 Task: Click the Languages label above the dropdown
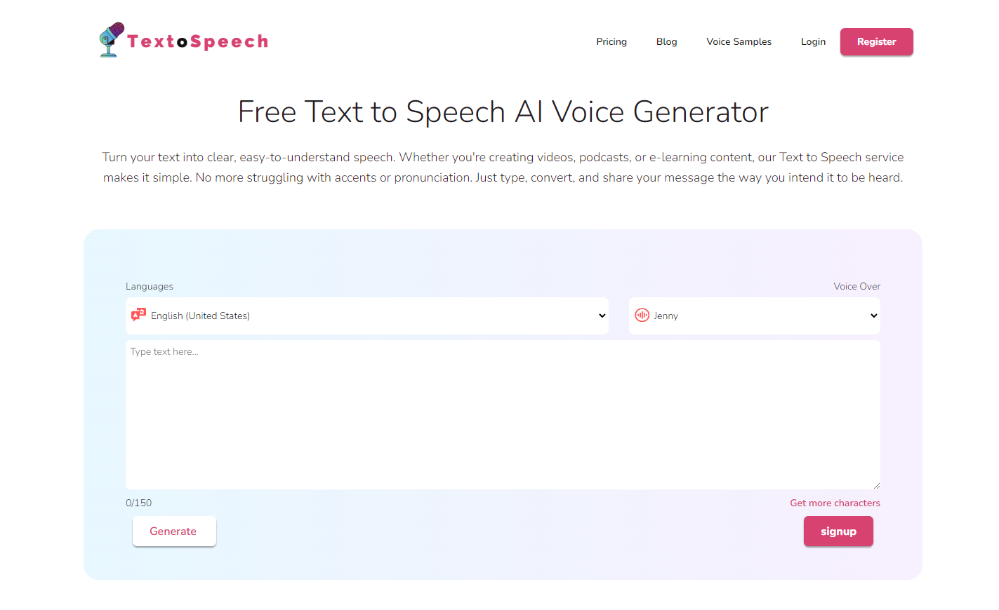point(149,286)
